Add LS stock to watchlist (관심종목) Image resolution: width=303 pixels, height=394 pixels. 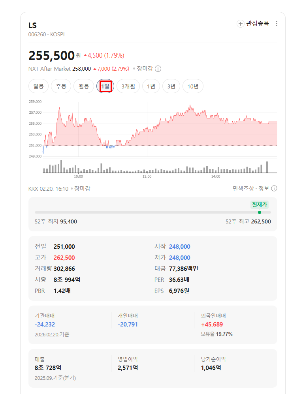click(x=253, y=24)
